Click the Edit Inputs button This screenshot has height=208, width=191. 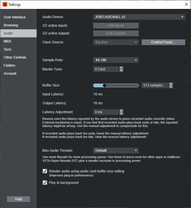(x=116, y=25)
